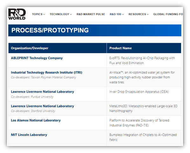Open Industrial Technology Research Institute (ITRI) link
Image resolution: width=190 pixels, height=153 pixels.
[x=46, y=72]
